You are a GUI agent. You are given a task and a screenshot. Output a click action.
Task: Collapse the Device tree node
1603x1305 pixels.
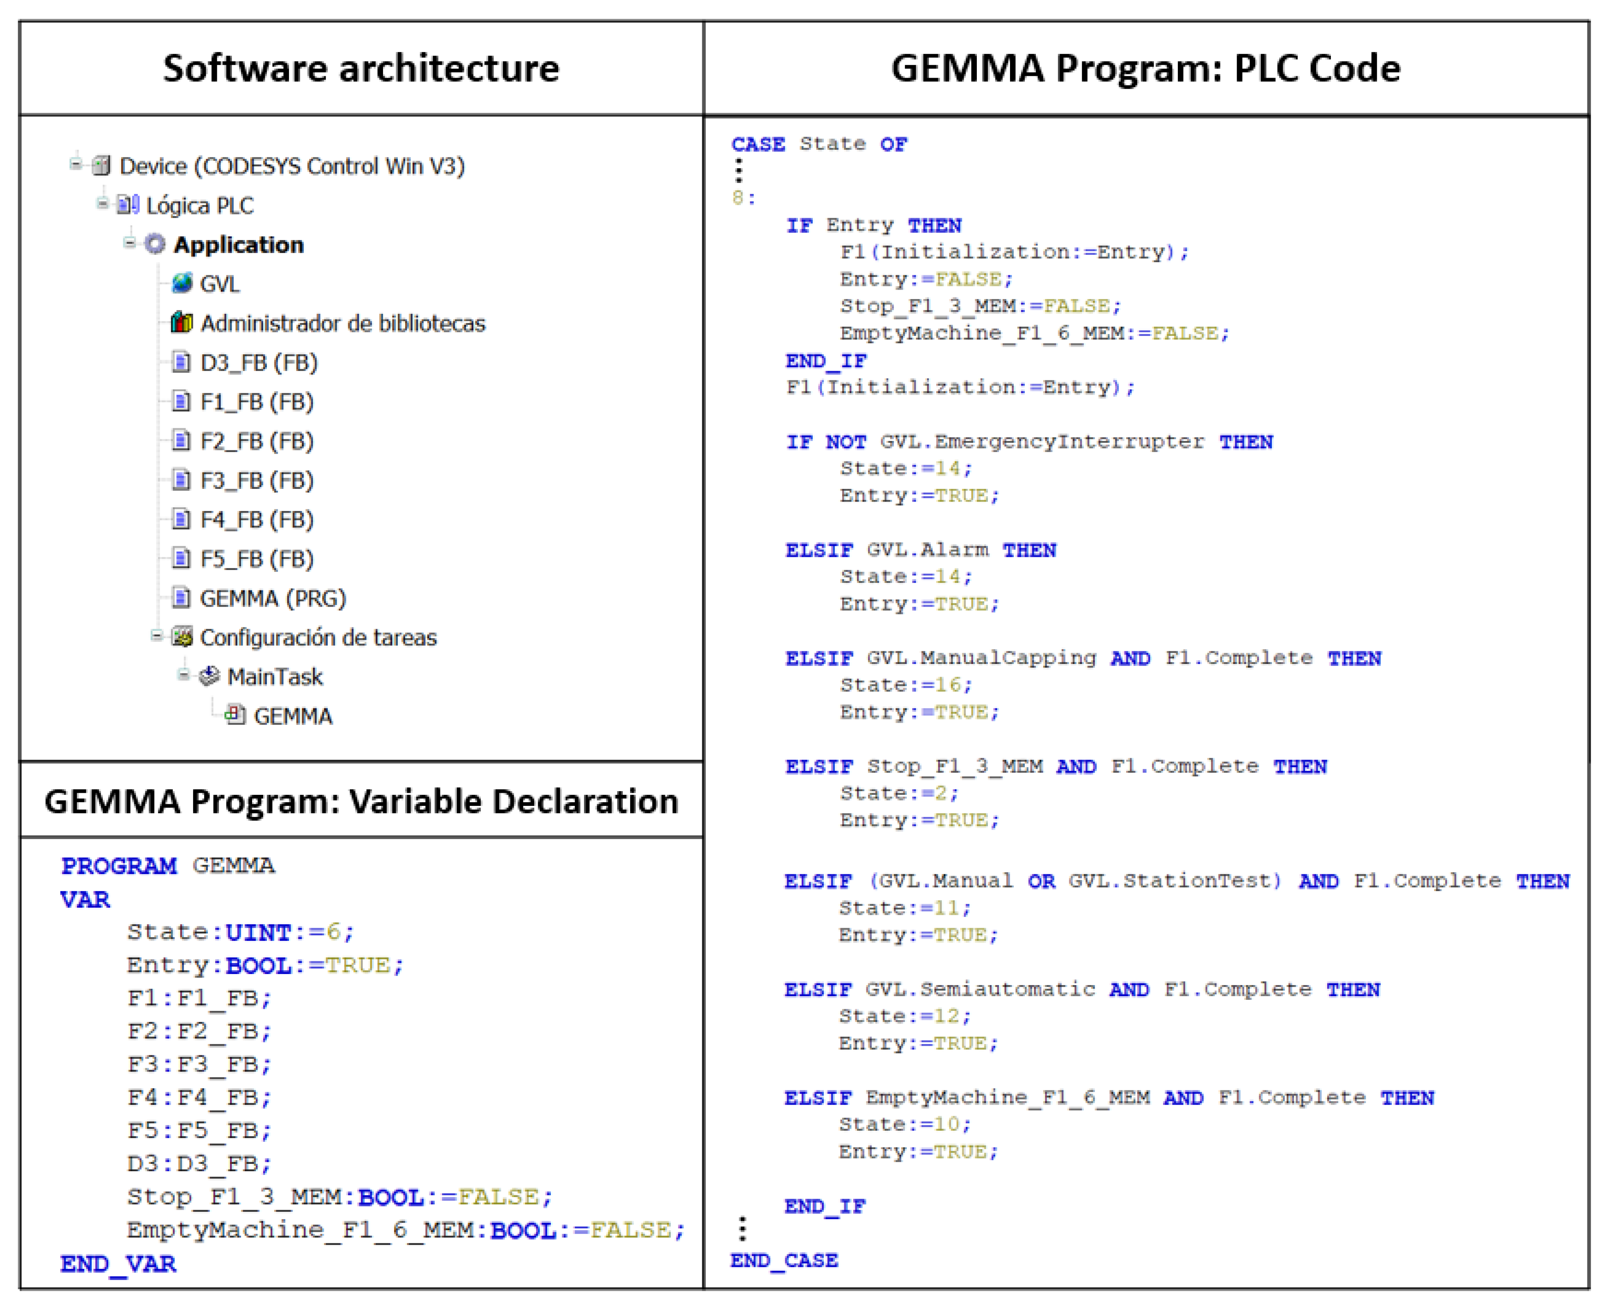76,163
